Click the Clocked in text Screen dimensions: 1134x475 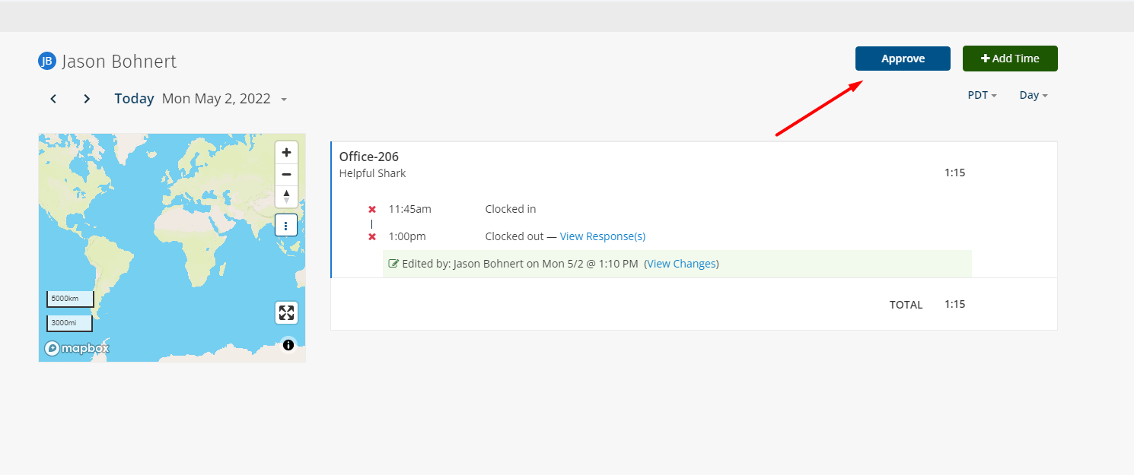pyautogui.click(x=511, y=209)
